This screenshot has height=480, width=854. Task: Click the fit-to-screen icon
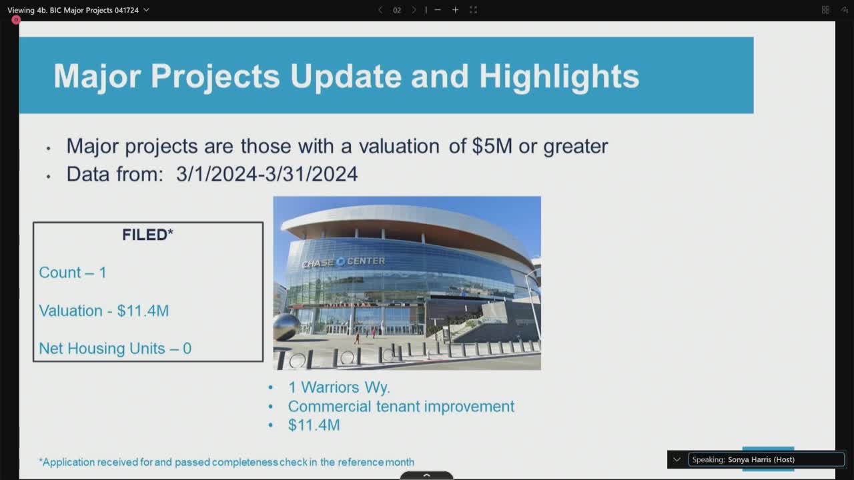point(474,10)
